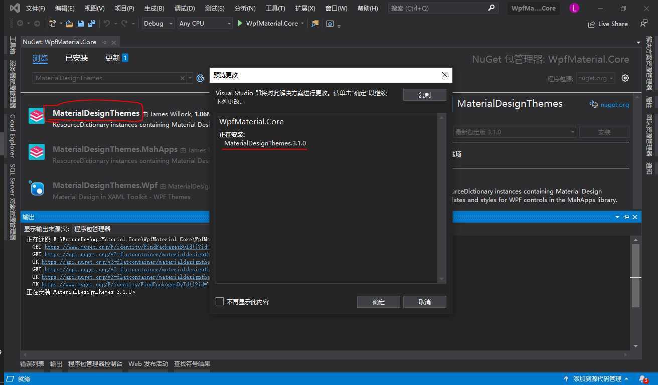Close the NuGet: WpfMaterial.Core tab
The height and width of the screenshot is (385, 658).
pyautogui.click(x=114, y=42)
